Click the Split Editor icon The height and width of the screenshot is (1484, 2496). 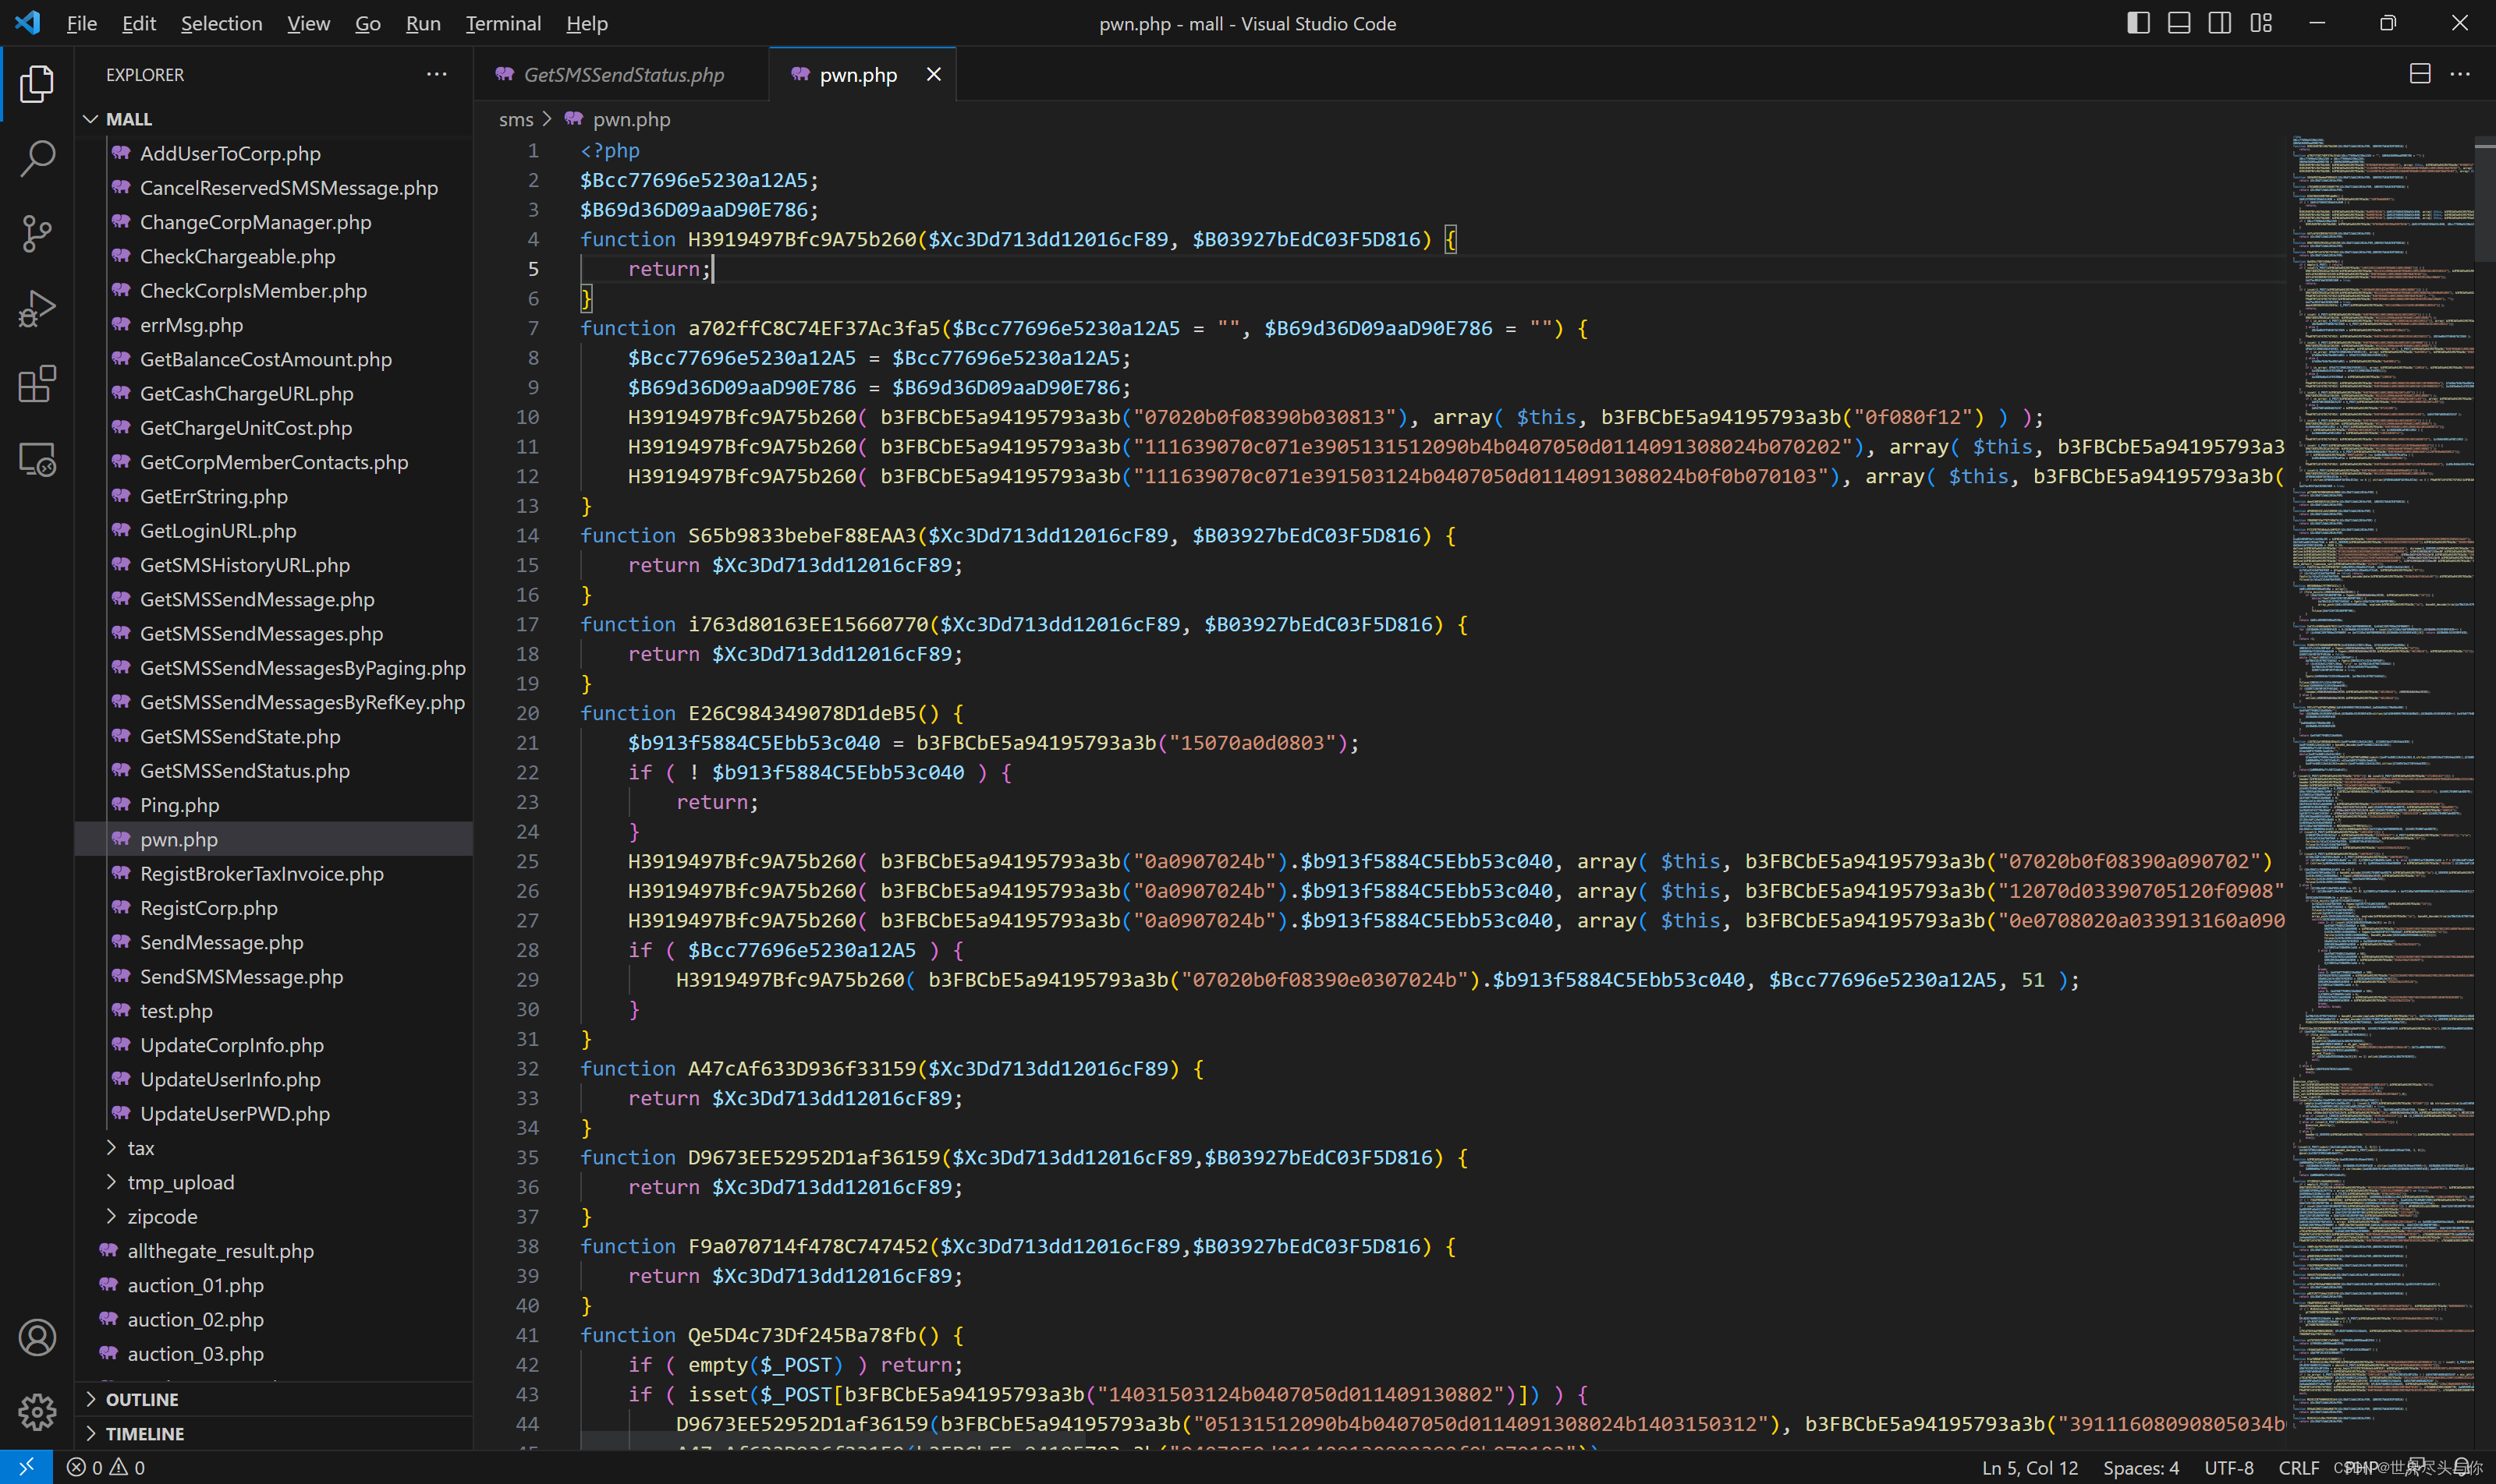2419,74
